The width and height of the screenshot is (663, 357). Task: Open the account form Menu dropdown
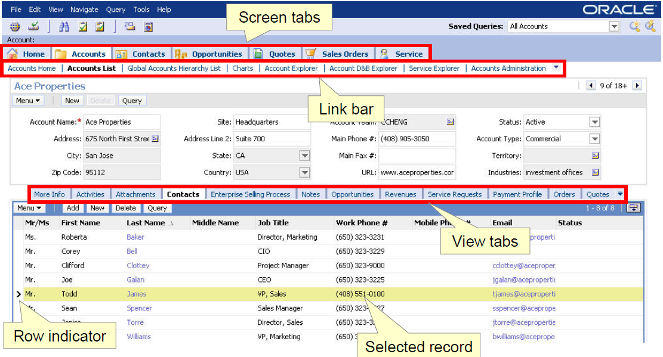tap(28, 101)
